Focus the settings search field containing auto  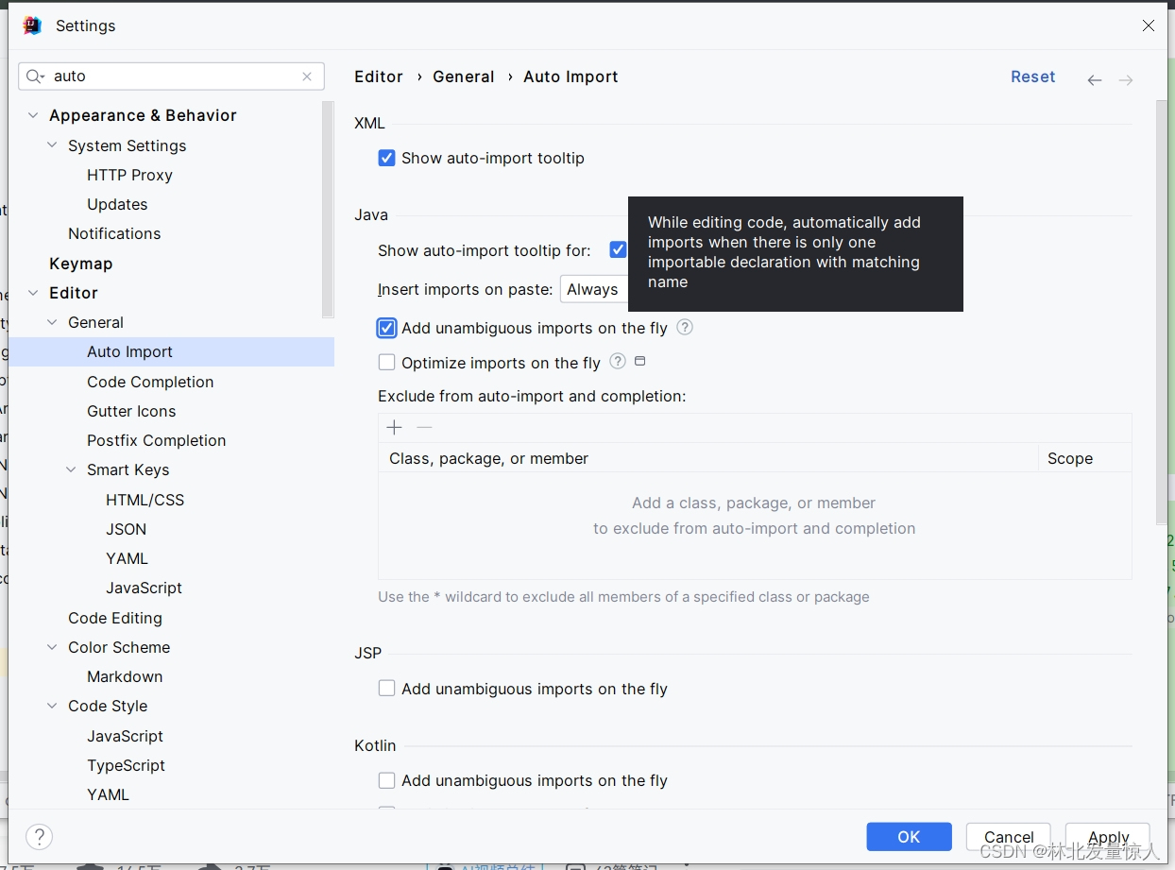coord(172,77)
